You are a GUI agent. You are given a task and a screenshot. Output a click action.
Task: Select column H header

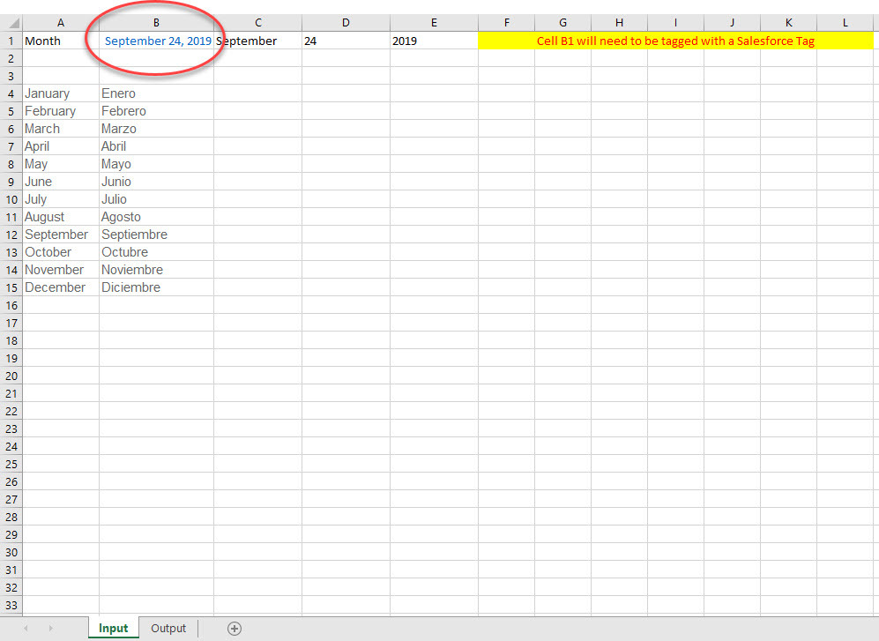[x=620, y=23]
